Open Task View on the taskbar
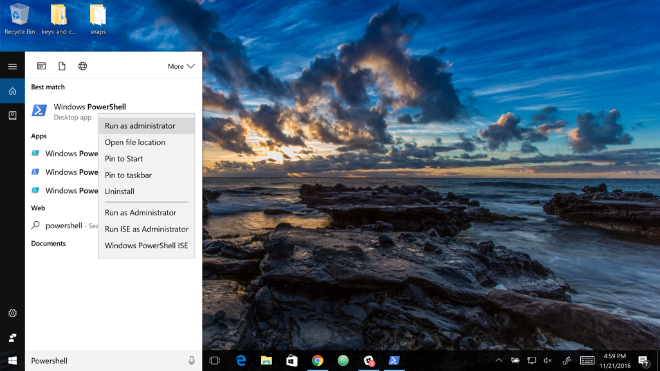The width and height of the screenshot is (660, 371). click(x=214, y=361)
